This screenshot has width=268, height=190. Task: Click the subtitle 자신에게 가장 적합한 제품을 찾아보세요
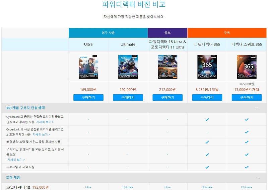point(134,17)
